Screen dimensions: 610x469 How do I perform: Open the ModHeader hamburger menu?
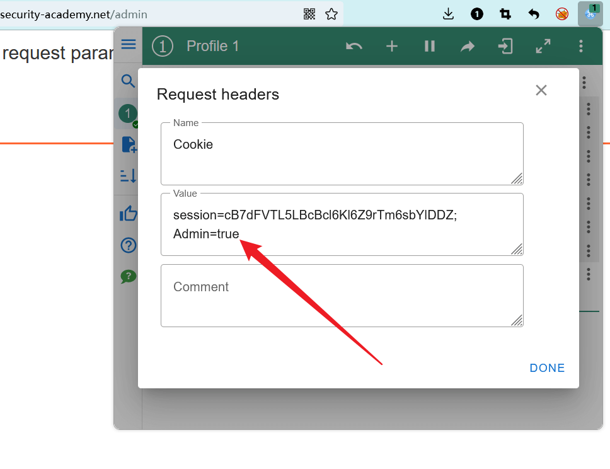click(x=129, y=44)
